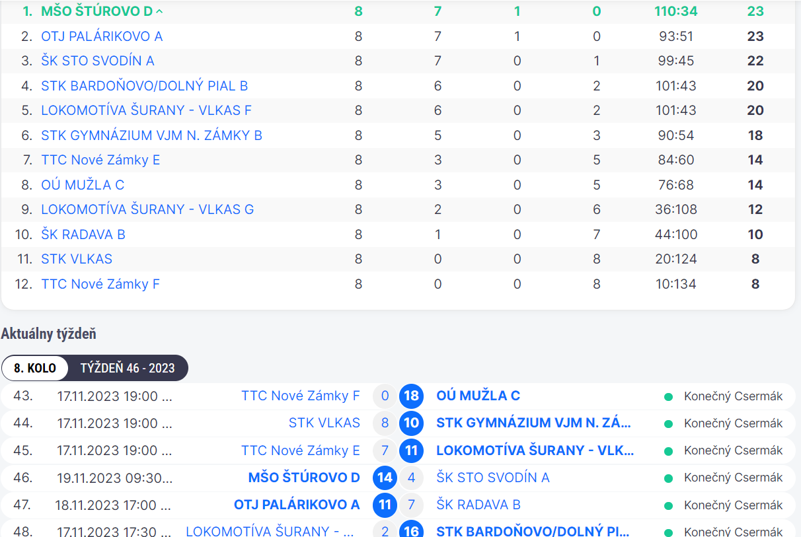This screenshot has height=537, width=801.
Task: Click score 18 badge in match 43
Action: [411, 396]
